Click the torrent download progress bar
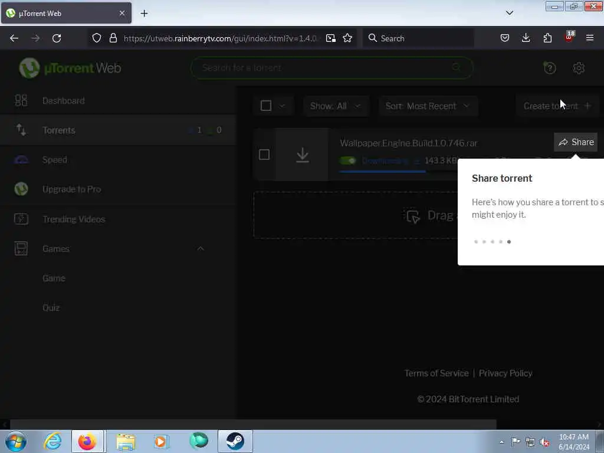This screenshot has height=453, width=604. pos(398,172)
